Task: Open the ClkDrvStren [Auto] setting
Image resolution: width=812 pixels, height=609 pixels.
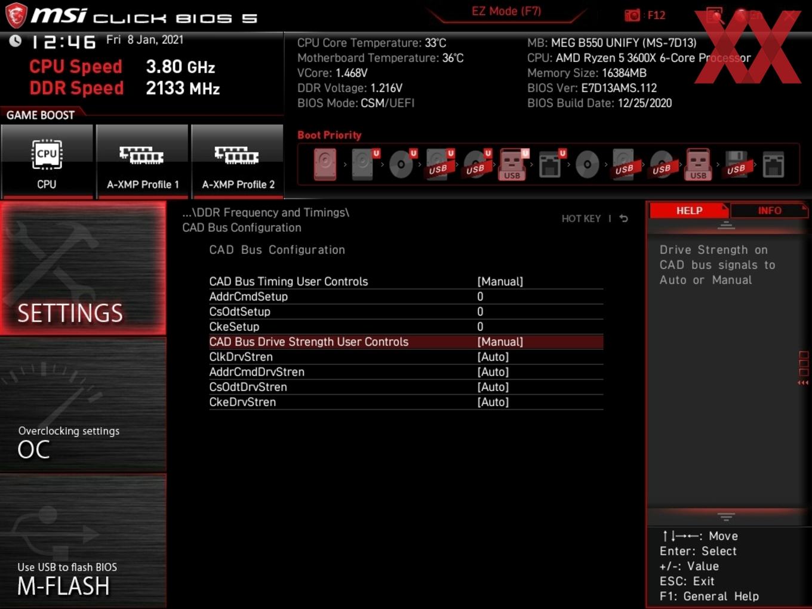Action: (406, 356)
